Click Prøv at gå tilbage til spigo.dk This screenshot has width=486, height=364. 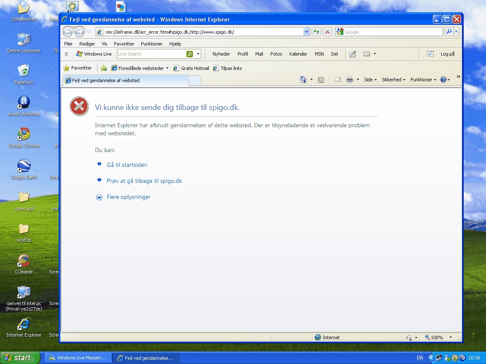pos(144,181)
